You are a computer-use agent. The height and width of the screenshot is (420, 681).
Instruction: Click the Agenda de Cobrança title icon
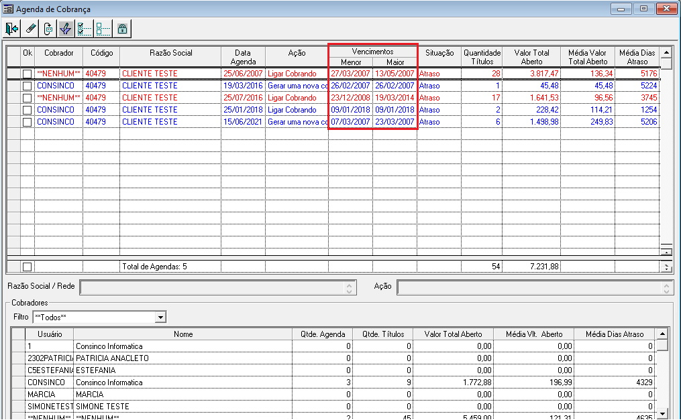pos(8,9)
